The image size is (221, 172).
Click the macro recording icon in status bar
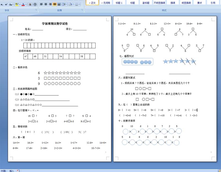18,171
